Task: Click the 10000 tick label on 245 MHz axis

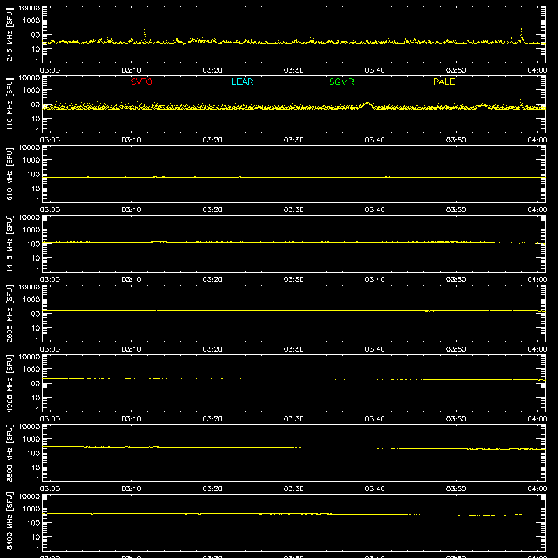Action: tap(29, 8)
